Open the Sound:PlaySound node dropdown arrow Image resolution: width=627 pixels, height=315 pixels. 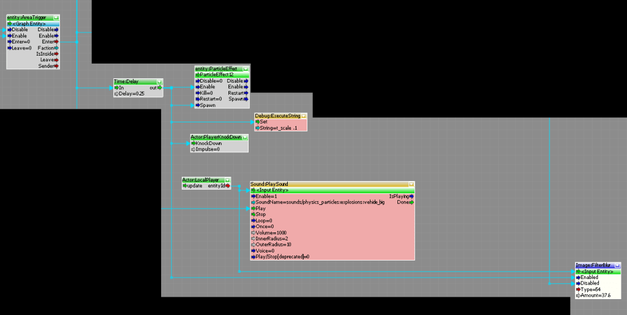pos(410,184)
